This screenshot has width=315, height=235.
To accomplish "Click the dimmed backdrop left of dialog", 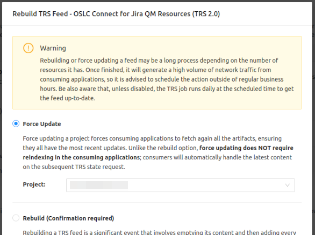I will coord(1,120).
